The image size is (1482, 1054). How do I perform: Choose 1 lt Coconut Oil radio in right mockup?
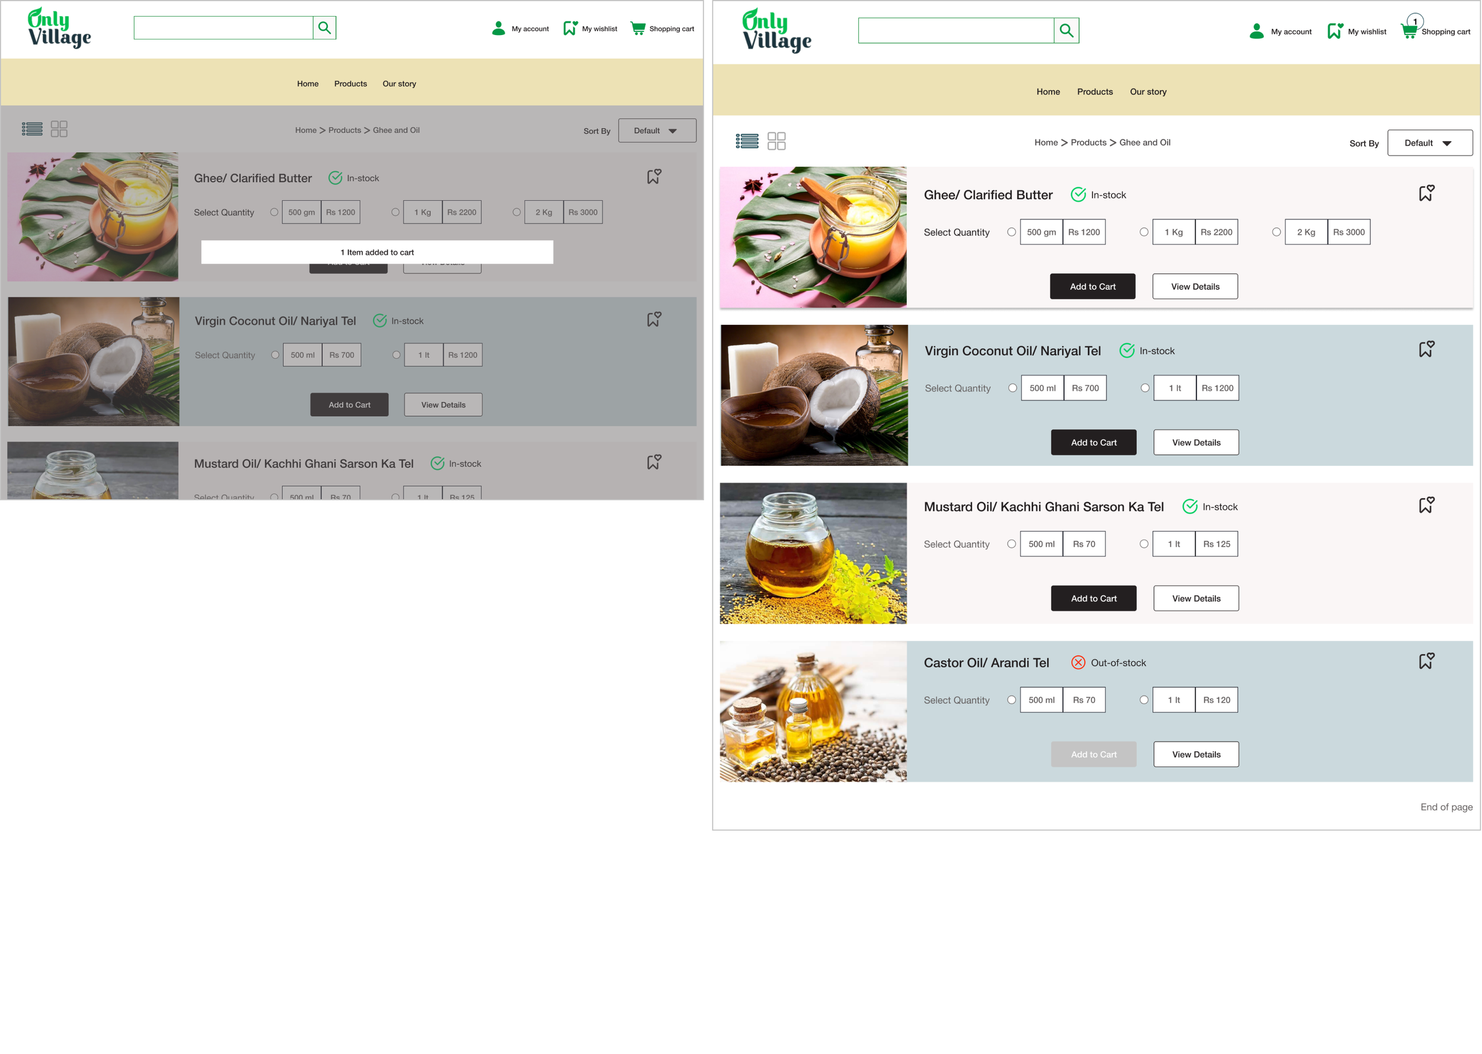tap(1145, 388)
